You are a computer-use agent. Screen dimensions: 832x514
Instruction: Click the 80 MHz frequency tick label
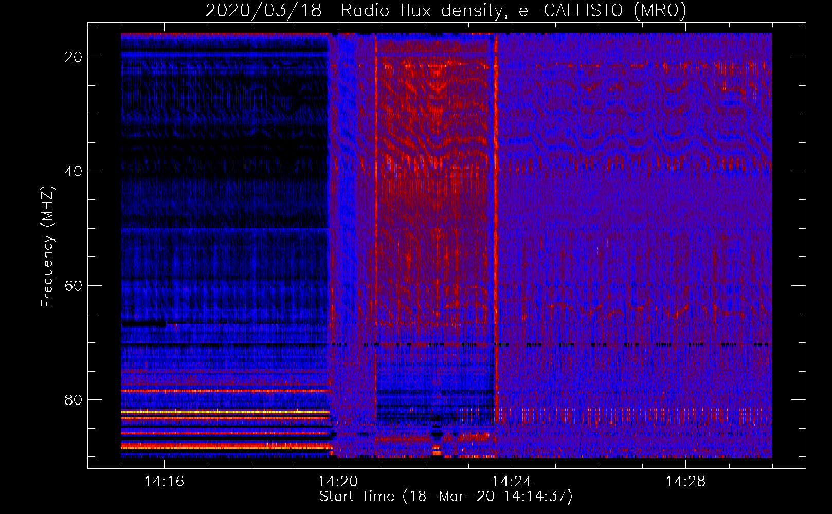coord(74,399)
